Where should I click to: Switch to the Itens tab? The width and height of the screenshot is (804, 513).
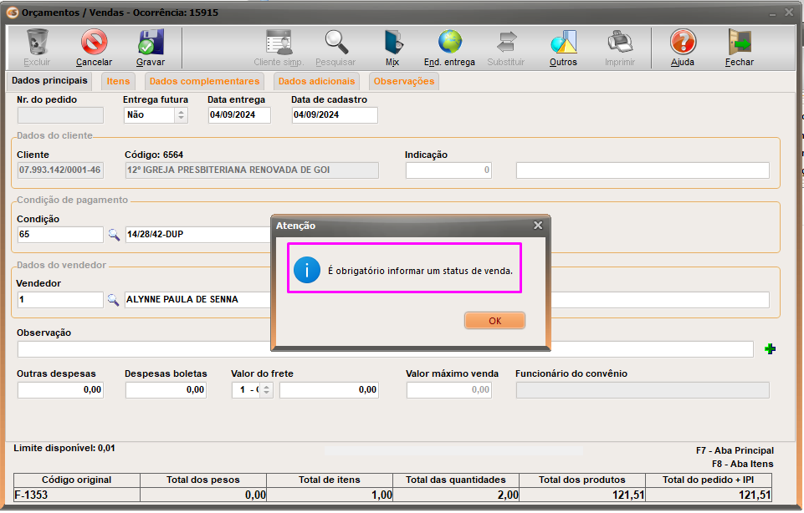pos(118,81)
